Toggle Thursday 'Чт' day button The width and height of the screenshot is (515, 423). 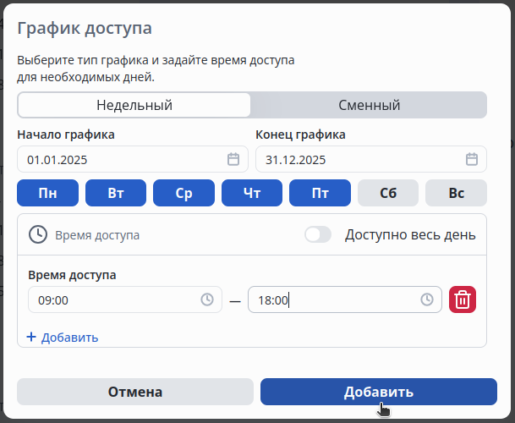click(252, 193)
